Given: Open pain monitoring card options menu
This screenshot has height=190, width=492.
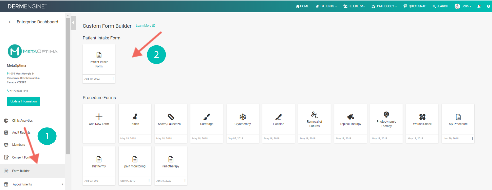Looking at the screenshot, I should [149, 181].
